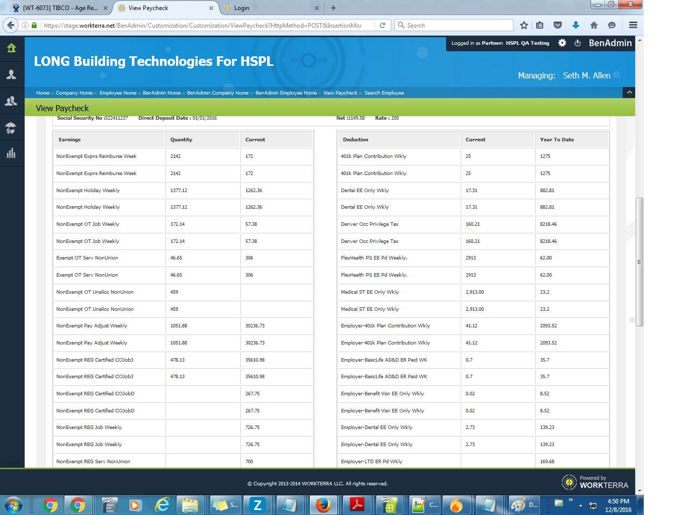Viewport: 683px width, 515px height.
Task: Click the browser Search field
Action: (x=454, y=25)
